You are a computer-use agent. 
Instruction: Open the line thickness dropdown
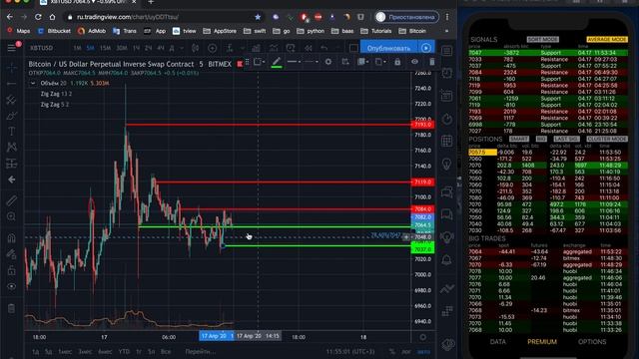coord(294,62)
